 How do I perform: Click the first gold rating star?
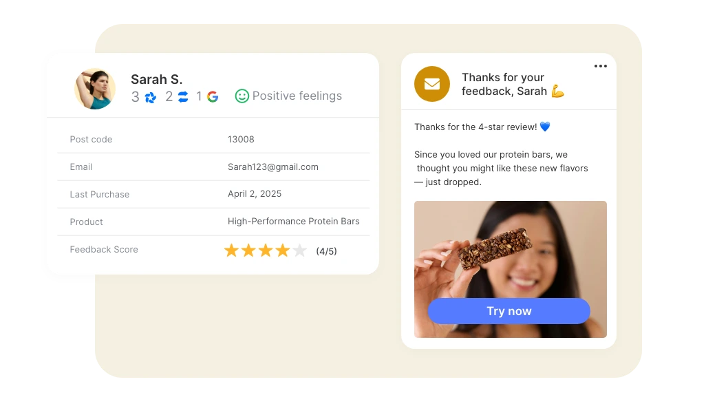click(231, 250)
